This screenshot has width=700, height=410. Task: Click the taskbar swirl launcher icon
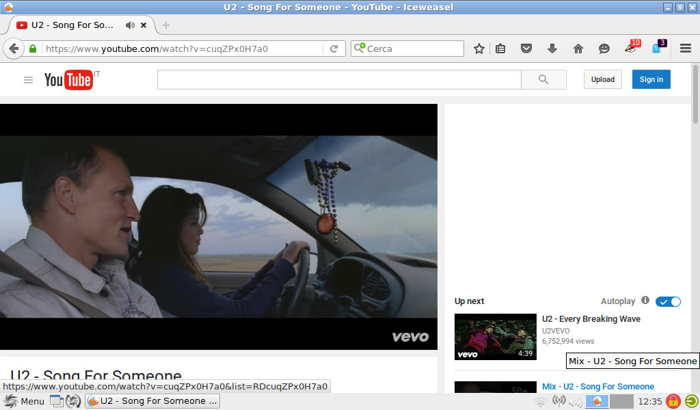73,401
